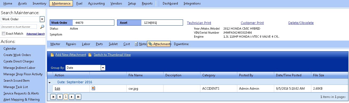Go to last page of attachments

pos(78,97)
